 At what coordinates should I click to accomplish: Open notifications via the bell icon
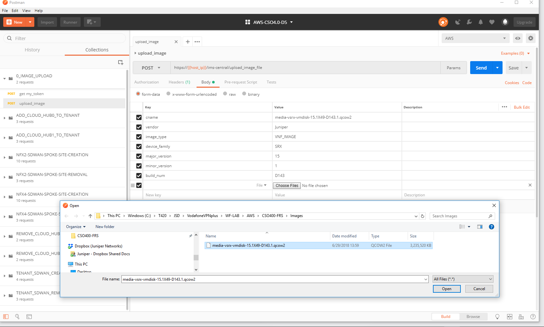[x=481, y=22]
